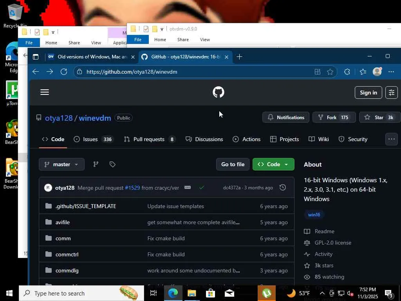Expand the green Code dropdown button
401x301 pixels.
[x=273, y=164]
